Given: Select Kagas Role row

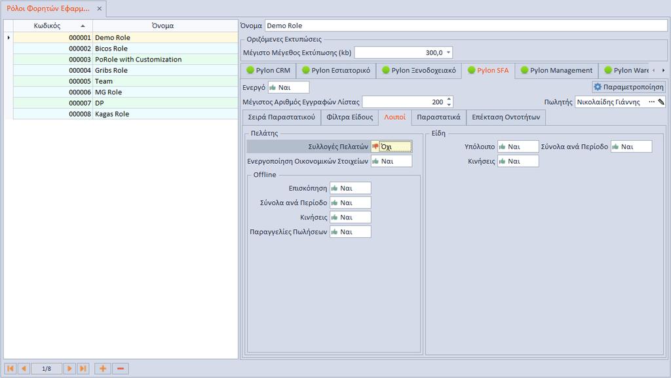Looking at the screenshot, I should [125, 114].
